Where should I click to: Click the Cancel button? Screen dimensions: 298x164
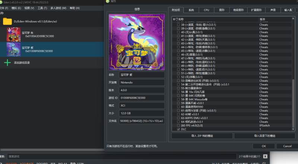[287, 146]
